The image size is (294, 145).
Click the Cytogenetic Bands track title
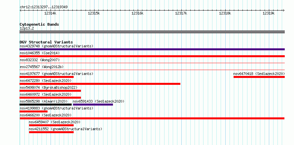[x=39, y=24]
